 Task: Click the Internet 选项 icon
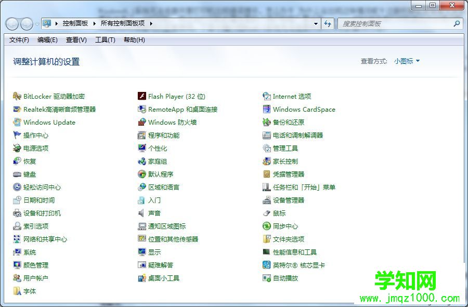click(x=267, y=96)
